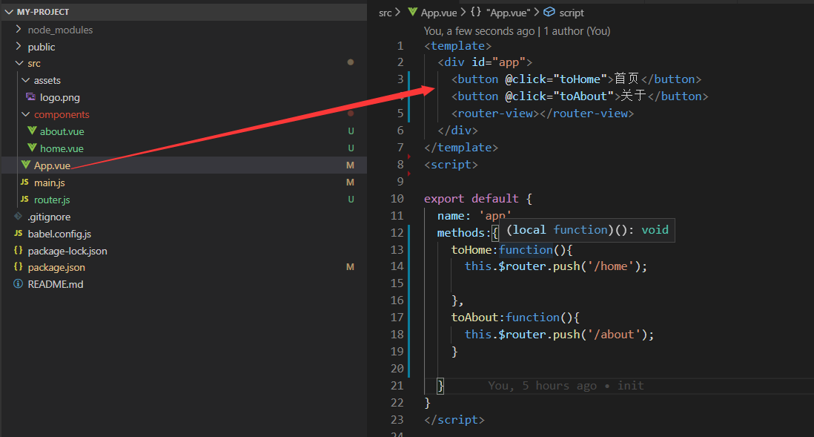This screenshot has height=437, width=814.
Task: Click the 首页 button text in code
Action: coord(627,79)
